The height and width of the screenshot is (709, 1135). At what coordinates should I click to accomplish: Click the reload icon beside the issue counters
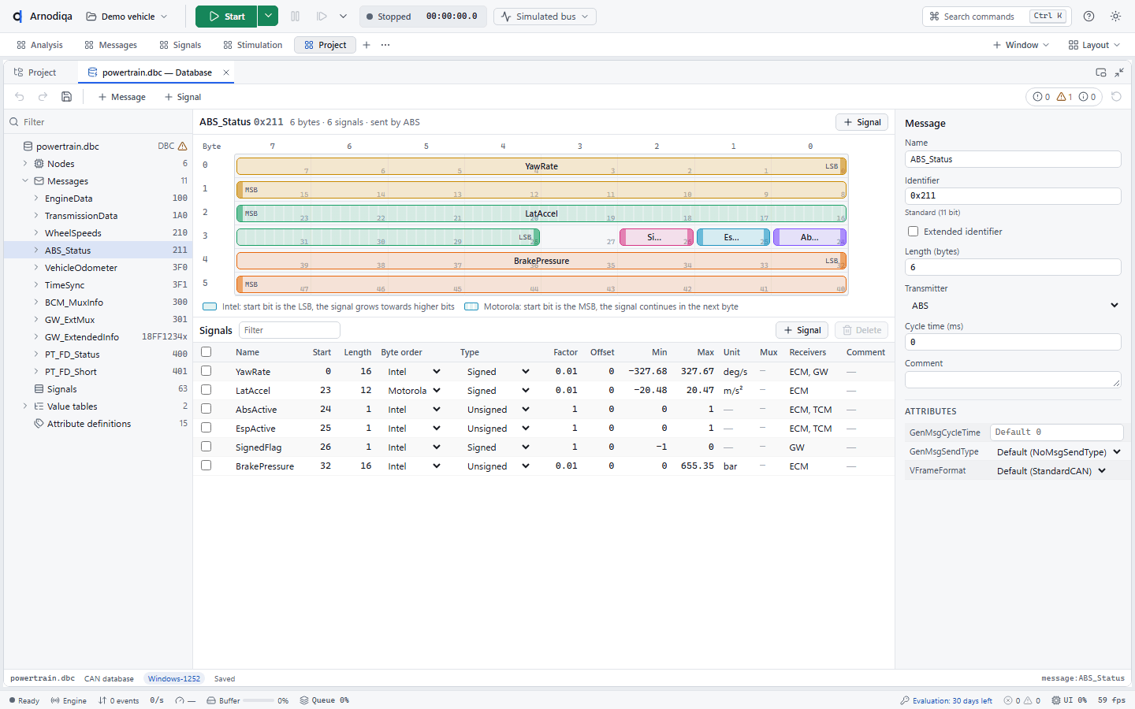tap(1116, 97)
